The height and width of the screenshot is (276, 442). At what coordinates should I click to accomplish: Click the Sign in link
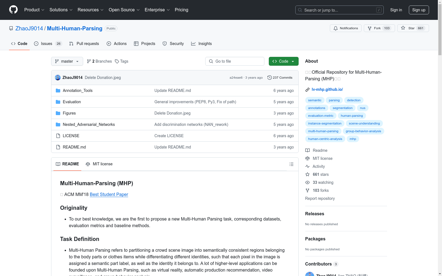click(396, 10)
